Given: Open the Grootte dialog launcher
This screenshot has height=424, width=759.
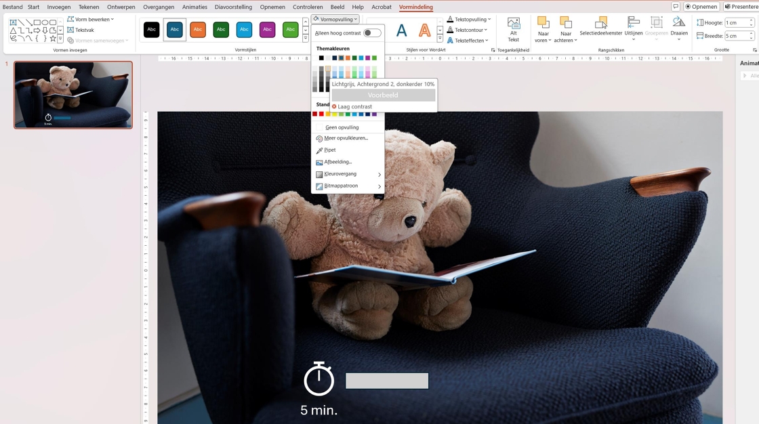Looking at the screenshot, I should (x=755, y=50).
